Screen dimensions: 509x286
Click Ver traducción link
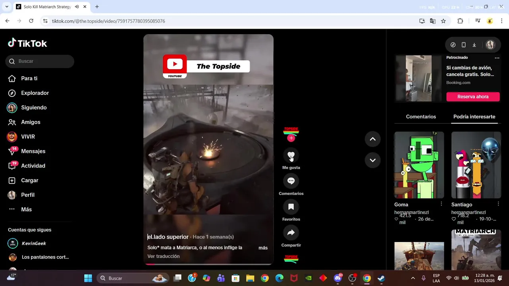163,256
